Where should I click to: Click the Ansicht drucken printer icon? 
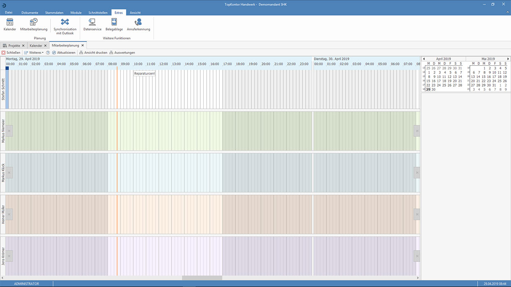(x=81, y=53)
